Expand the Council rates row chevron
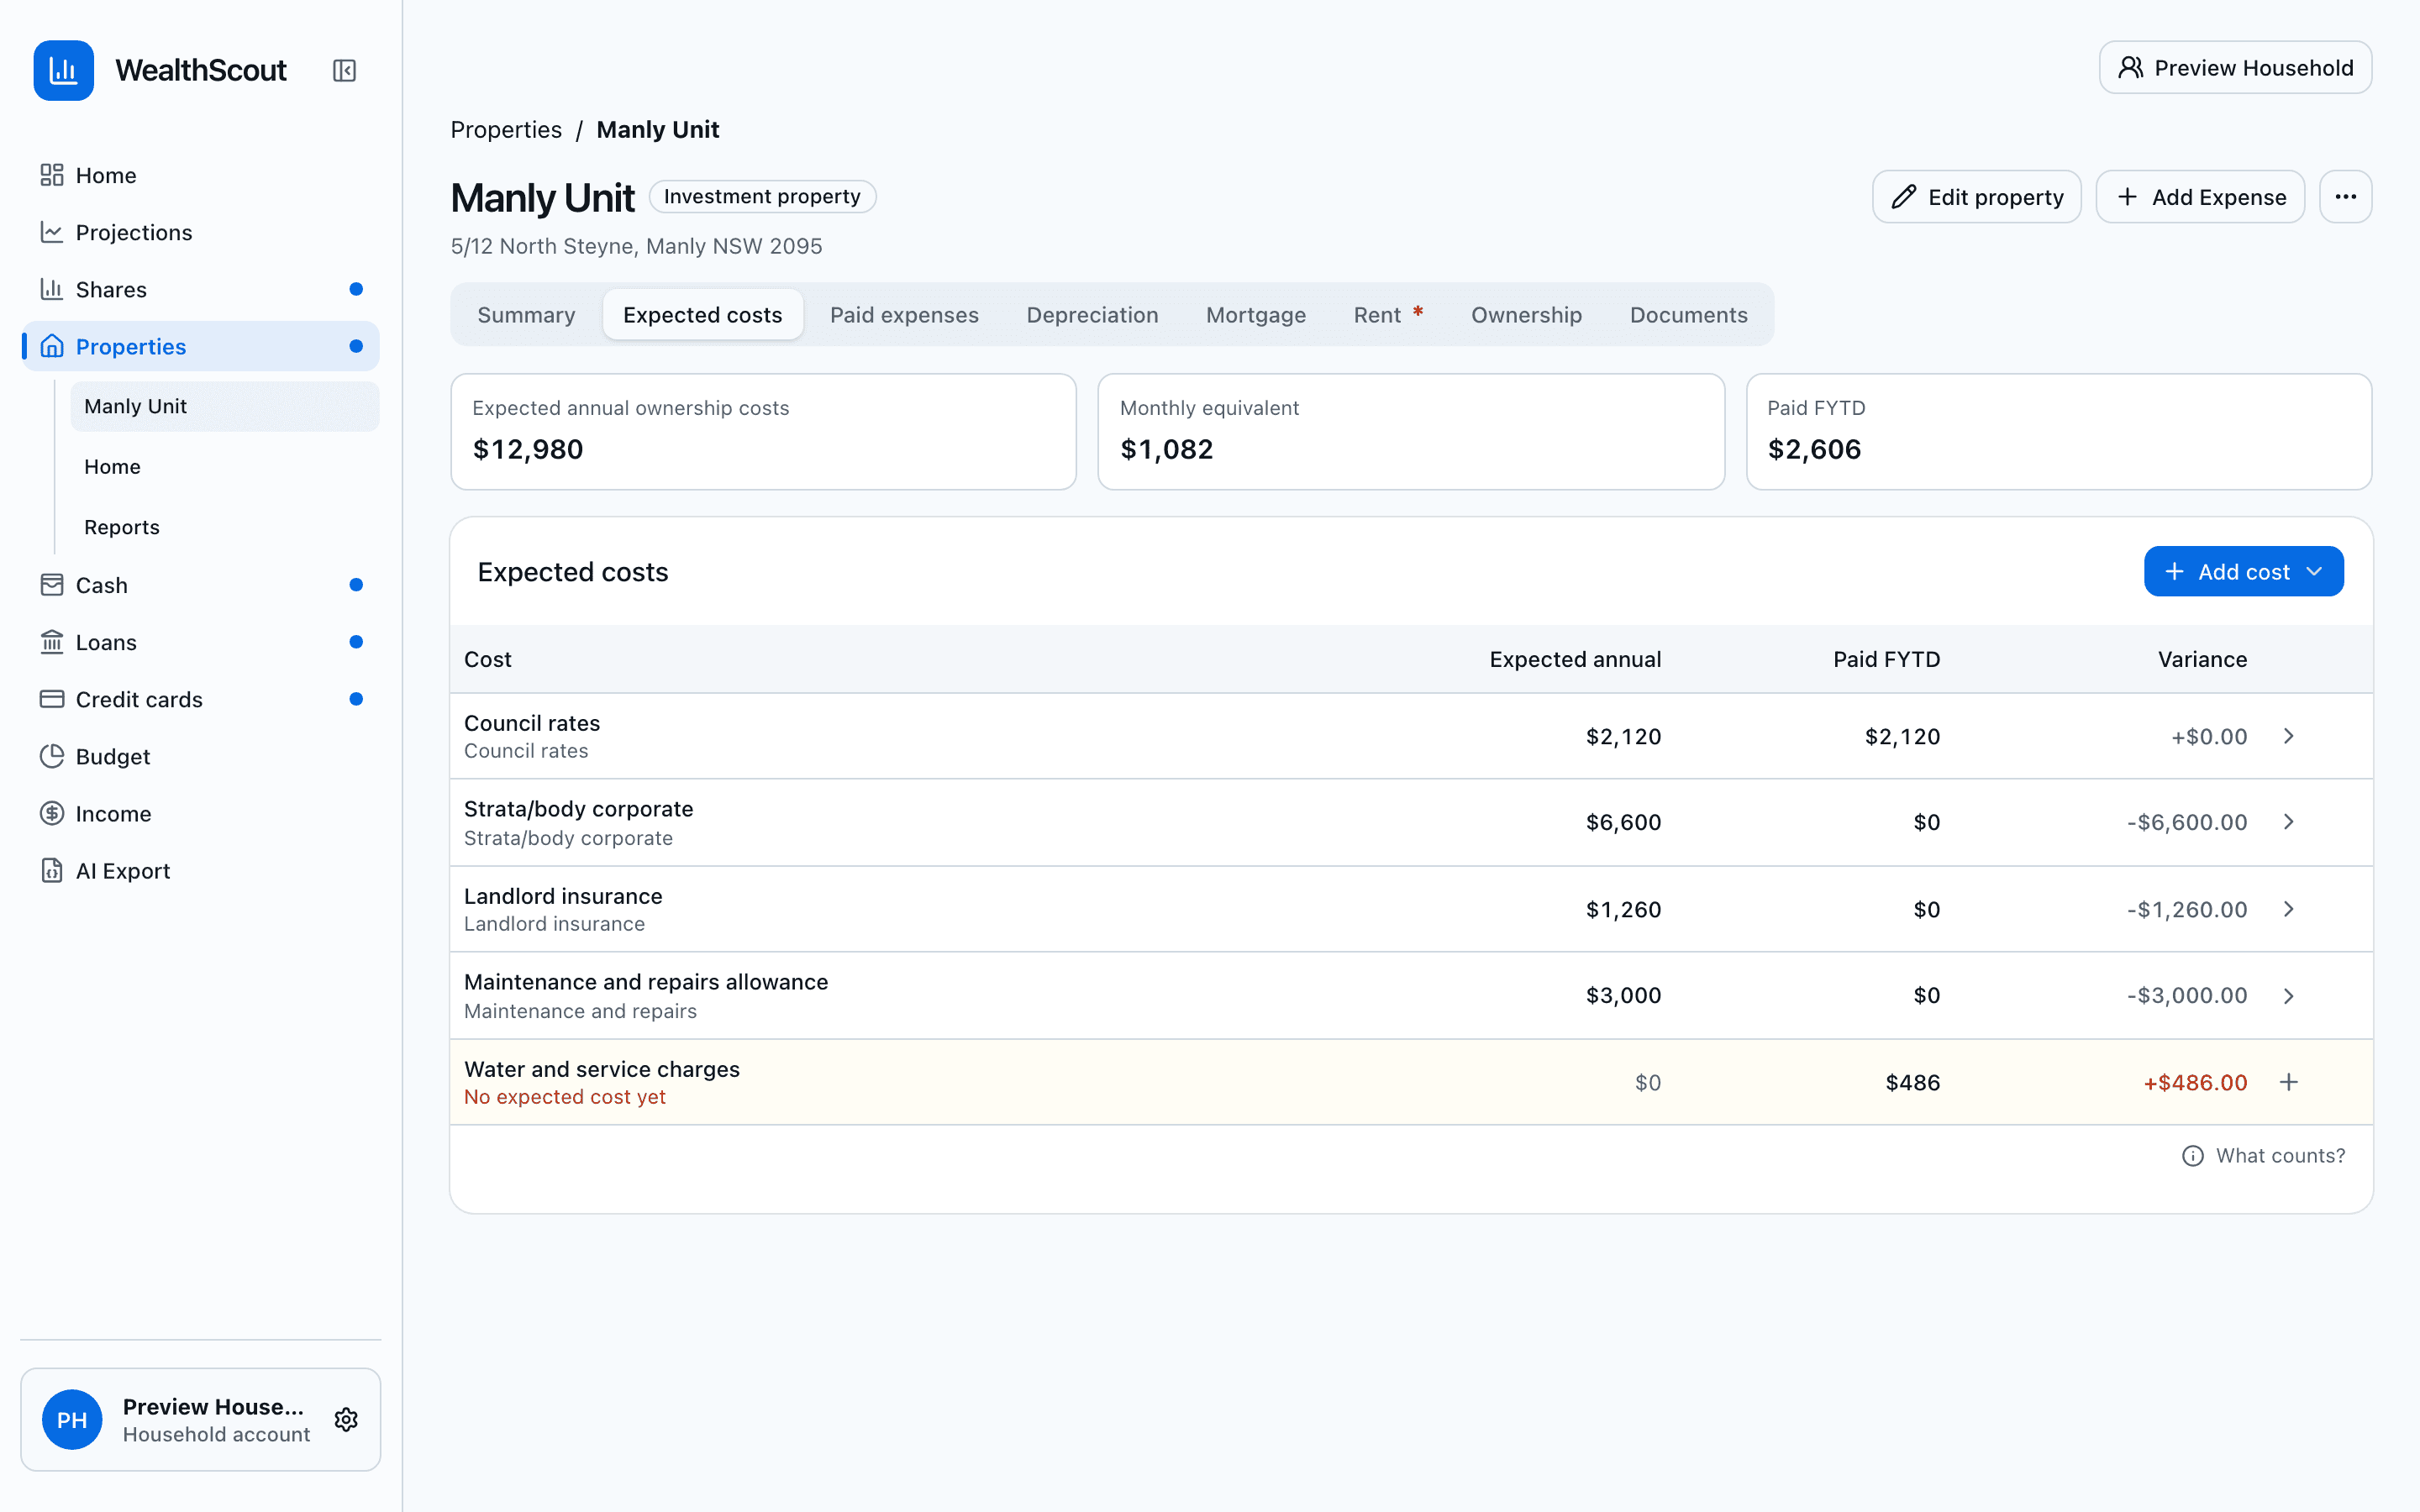Viewport: 2420px width, 1512px height. pos(2289,736)
